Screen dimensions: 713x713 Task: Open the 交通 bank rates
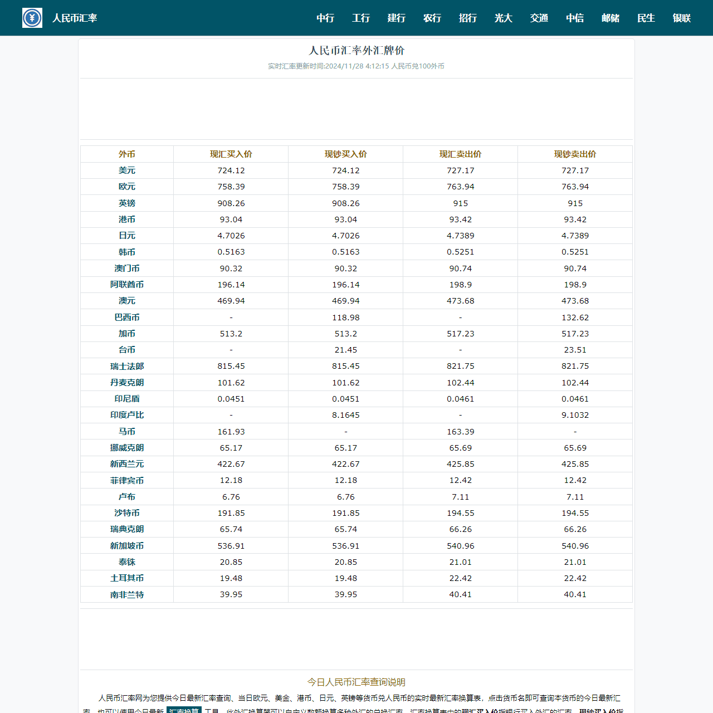click(x=539, y=18)
